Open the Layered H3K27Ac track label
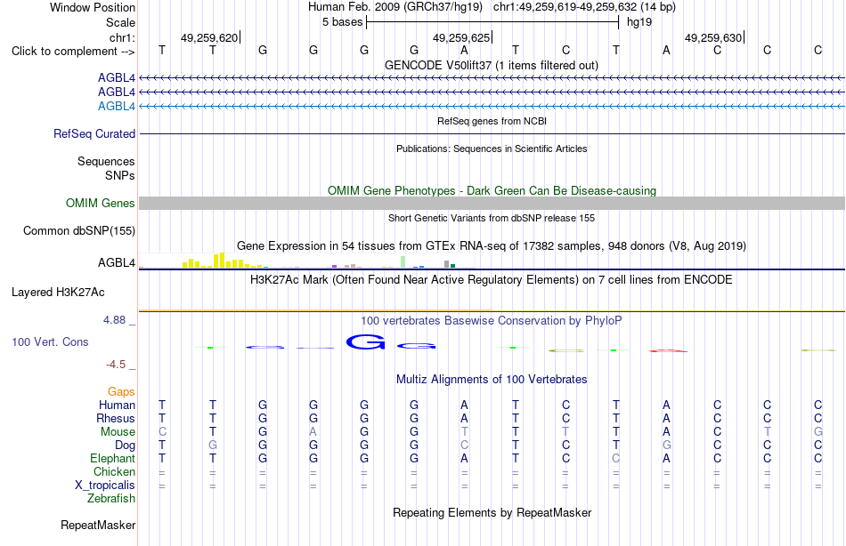 [58, 293]
